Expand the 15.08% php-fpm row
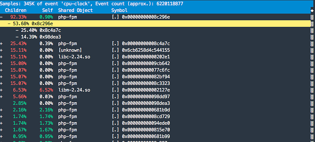This screenshot has height=142, width=315. click(x=2, y=63)
